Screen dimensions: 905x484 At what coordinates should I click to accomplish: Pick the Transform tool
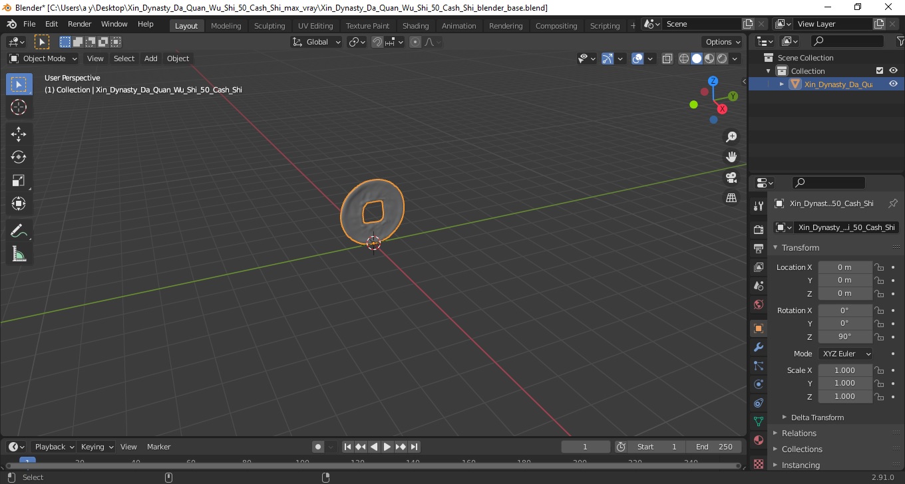coord(19,203)
